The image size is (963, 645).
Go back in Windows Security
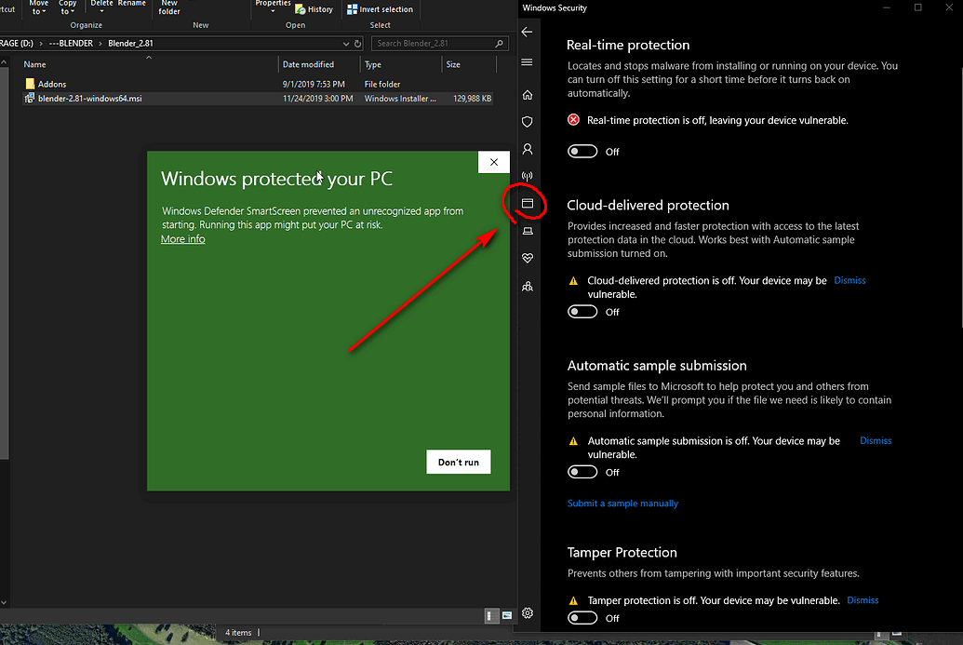(527, 32)
